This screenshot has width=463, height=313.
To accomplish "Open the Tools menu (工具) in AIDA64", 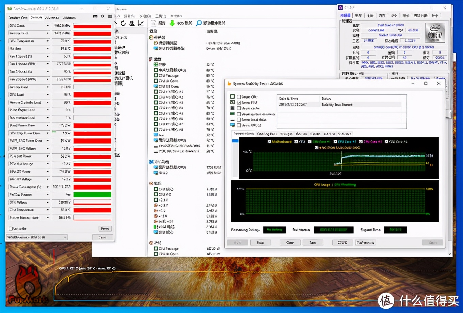I will pos(161,16).
